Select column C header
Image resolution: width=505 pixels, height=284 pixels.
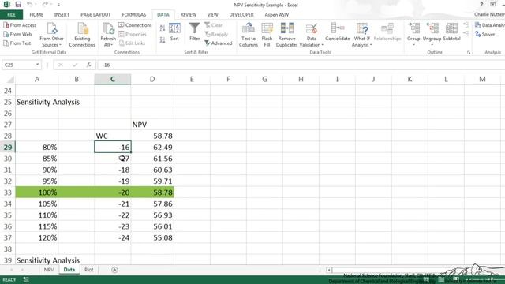coord(113,79)
